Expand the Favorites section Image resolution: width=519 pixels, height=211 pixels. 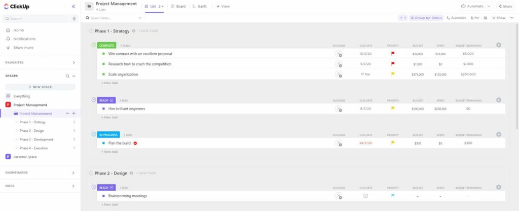click(73, 62)
